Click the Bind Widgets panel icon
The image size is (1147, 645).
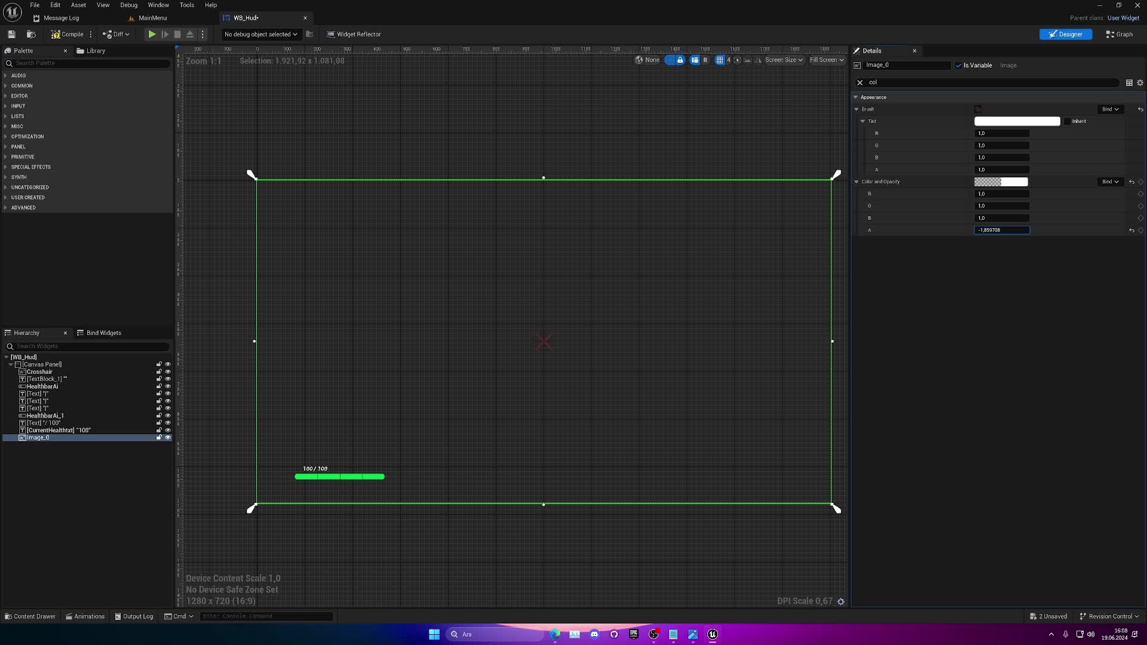click(x=79, y=331)
